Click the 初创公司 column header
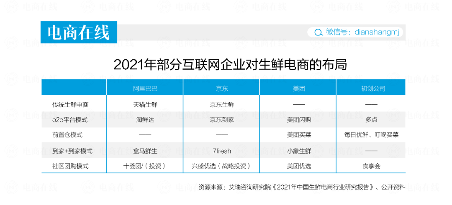 click(373, 89)
